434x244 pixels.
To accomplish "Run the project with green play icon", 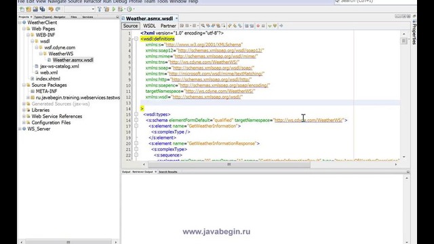I will pyautogui.click(x=113, y=9).
